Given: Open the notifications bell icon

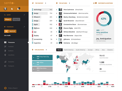Looking at the screenshot, I should pyautogui.click(x=18, y=9).
